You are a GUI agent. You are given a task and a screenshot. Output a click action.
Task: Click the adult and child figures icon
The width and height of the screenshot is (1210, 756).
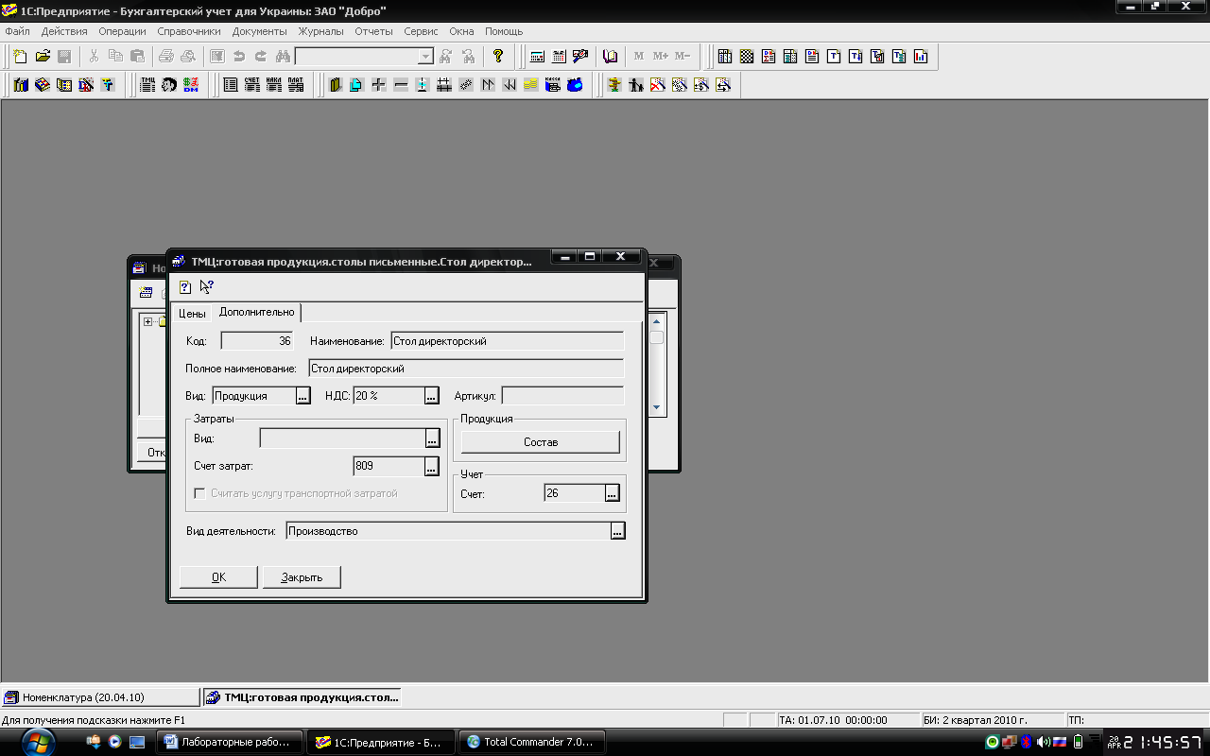[x=636, y=85]
